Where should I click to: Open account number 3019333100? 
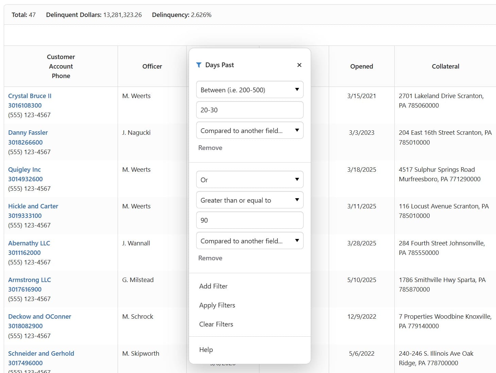click(x=25, y=216)
